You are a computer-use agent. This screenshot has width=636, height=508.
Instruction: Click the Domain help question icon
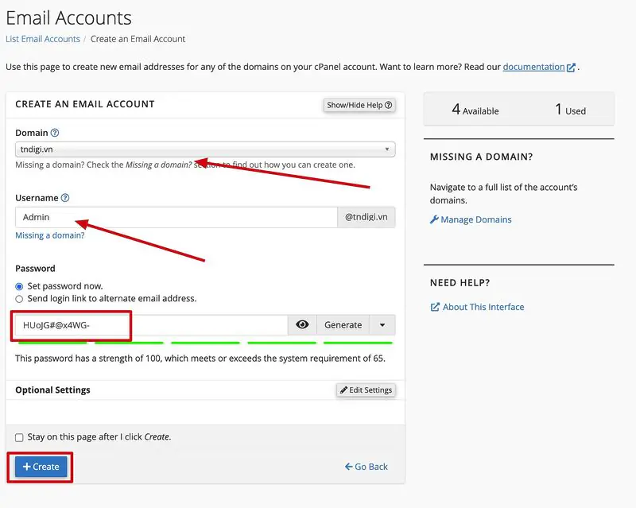55,133
